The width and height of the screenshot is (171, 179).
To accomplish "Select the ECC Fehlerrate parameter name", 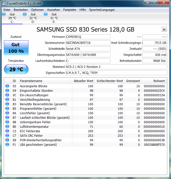I will click(x=30, y=131).
